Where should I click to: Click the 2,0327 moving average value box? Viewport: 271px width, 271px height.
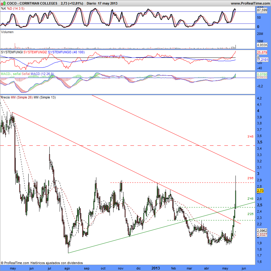[262, 235]
